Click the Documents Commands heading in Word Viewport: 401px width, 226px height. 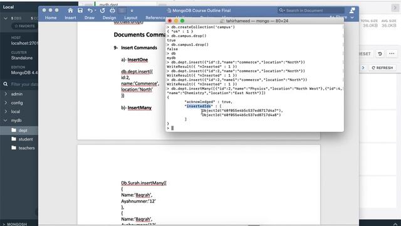140,35
